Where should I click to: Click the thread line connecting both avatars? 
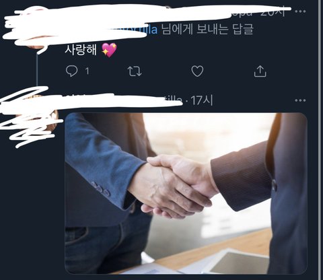pos(37,69)
